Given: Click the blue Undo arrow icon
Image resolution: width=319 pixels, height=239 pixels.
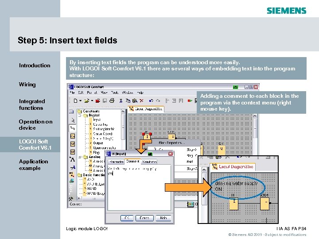Looking at the screenshot, I should tap(151, 100).
